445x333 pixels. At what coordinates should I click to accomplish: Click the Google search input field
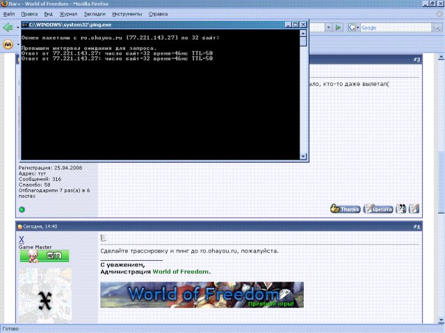396,28
